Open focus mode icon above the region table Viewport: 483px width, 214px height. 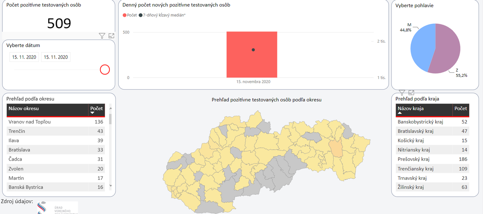411,93
